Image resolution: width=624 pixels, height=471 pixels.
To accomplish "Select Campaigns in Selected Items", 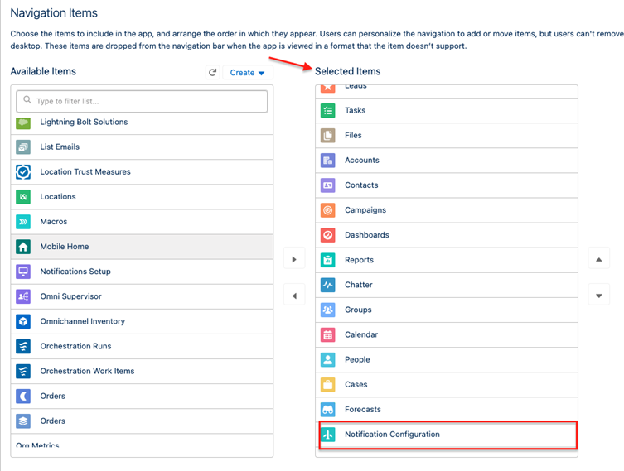I will pyautogui.click(x=447, y=210).
